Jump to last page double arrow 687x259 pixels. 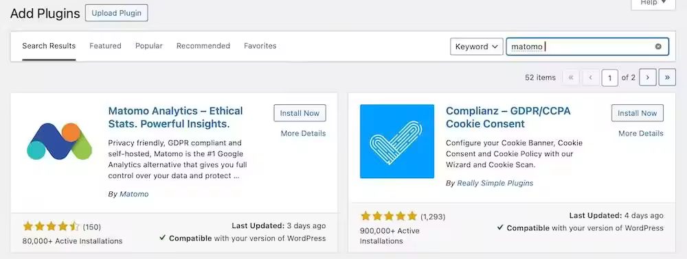point(667,77)
